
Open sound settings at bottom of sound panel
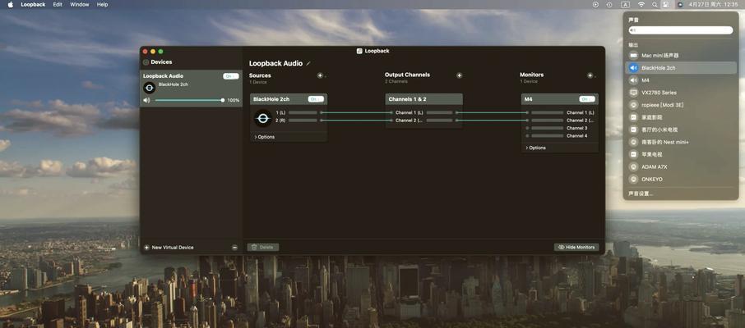(x=641, y=194)
